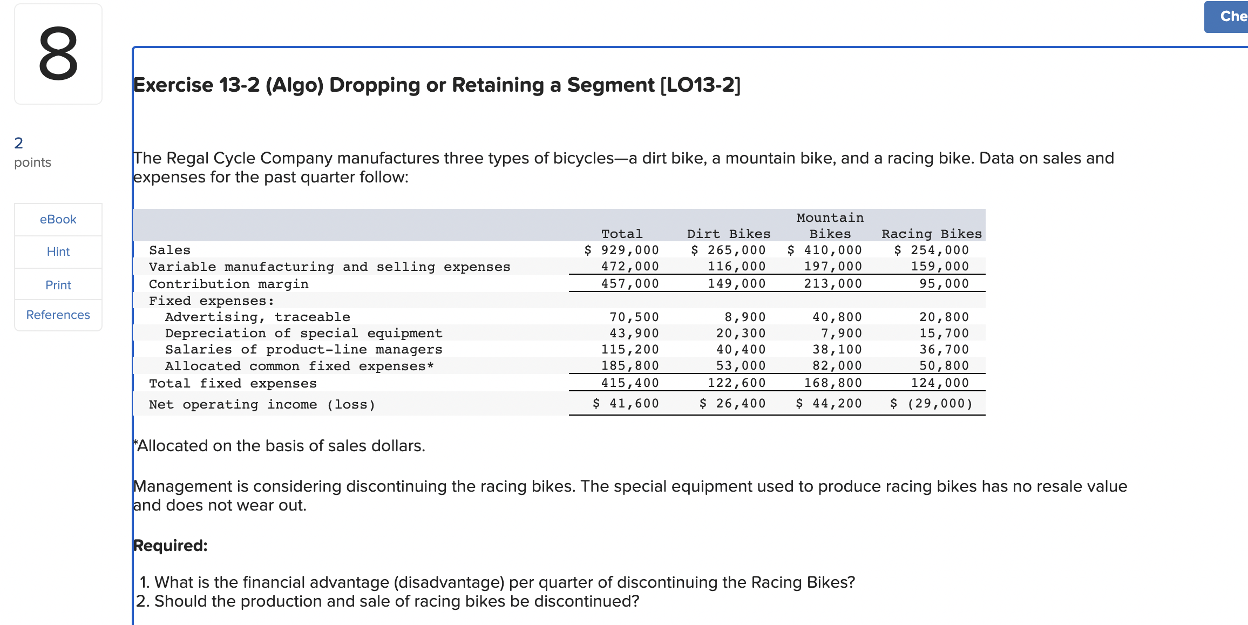The width and height of the screenshot is (1248, 625).
Task: Click Racing Bikes variable expenses '159,000'
Action: click(x=940, y=266)
